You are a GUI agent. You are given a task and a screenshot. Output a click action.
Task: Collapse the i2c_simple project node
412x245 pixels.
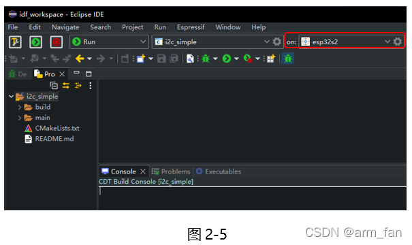[11, 97]
